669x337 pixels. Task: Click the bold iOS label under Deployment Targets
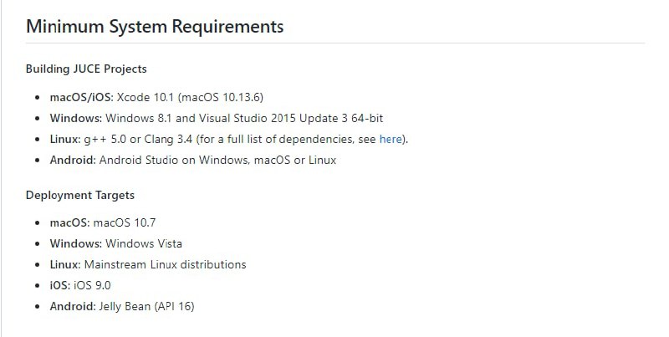tap(59, 285)
